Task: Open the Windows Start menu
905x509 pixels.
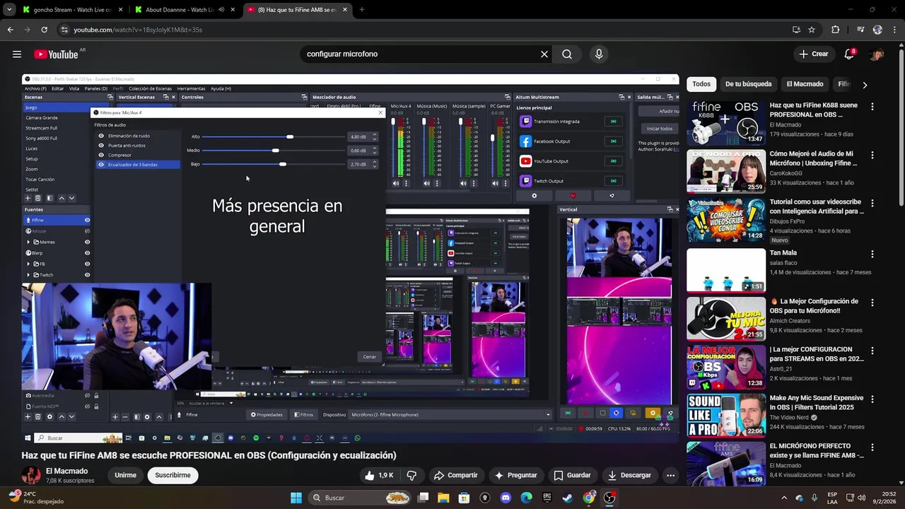Action: click(296, 498)
